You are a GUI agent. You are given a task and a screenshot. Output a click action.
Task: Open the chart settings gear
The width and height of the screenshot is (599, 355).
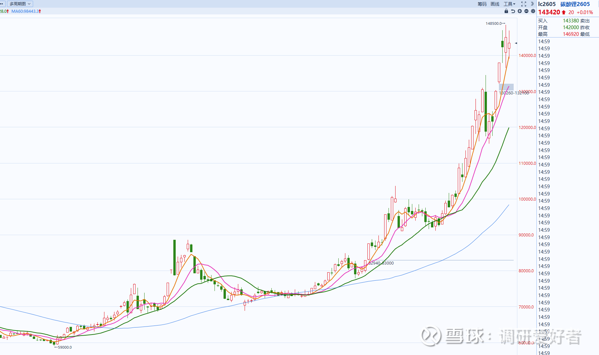(x=533, y=11)
